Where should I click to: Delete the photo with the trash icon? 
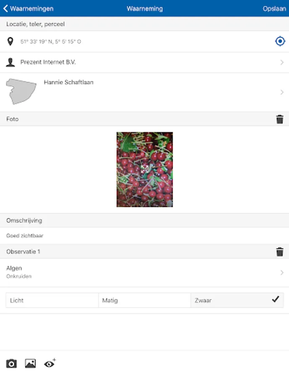(x=280, y=119)
